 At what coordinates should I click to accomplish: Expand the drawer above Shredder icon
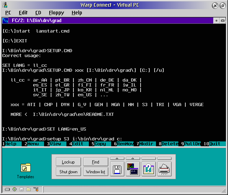point(164,158)
